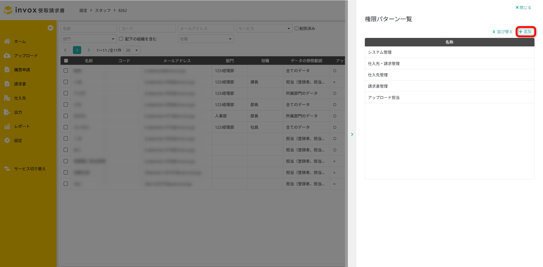
Task: Click the Output export icon
Action: pos(7,112)
